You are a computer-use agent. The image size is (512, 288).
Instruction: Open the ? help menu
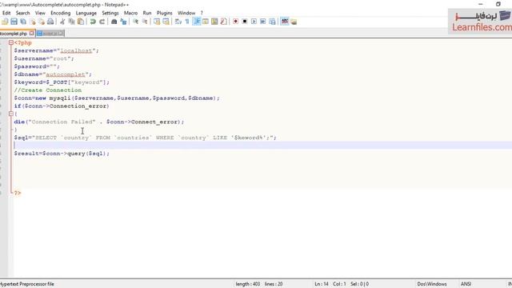202,13
